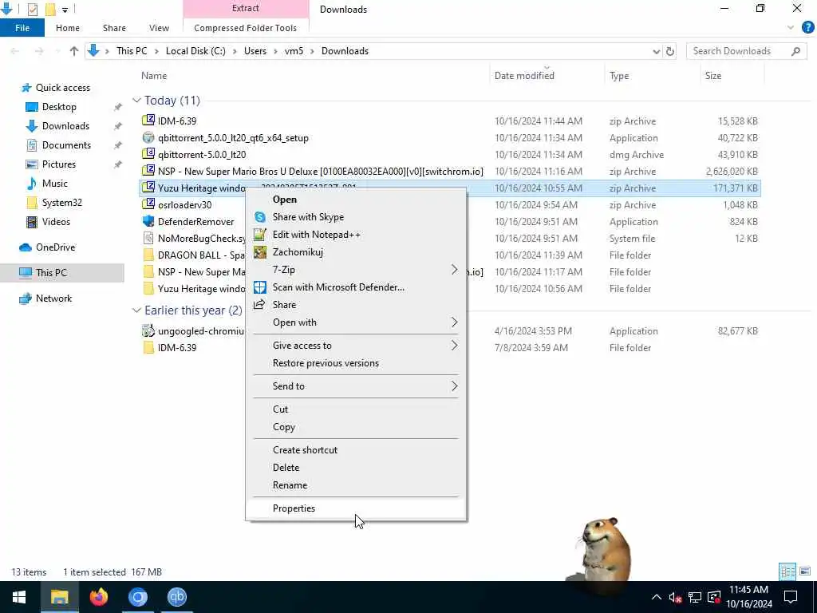Click the Back navigation arrow

15,51
